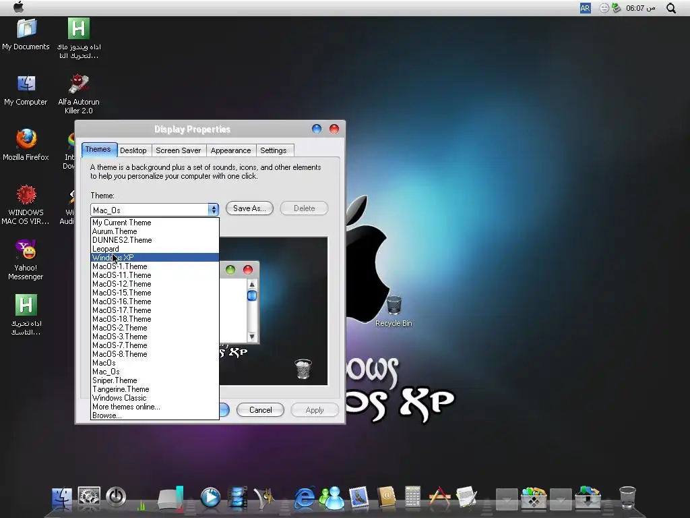Open the dock trash can
Viewport: 690px width, 518px height.
[627, 498]
